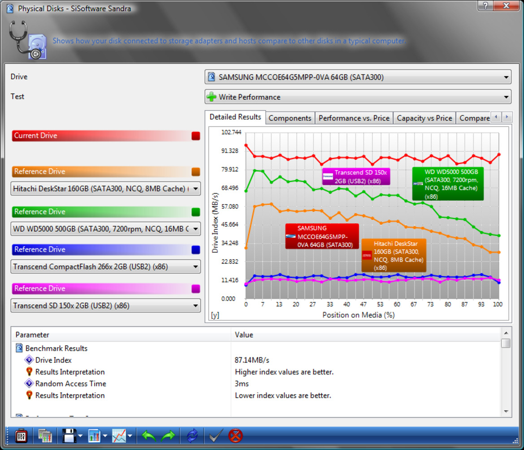This screenshot has height=450, width=524.
Task: Select the Detailed Results tab
Action: (235, 117)
